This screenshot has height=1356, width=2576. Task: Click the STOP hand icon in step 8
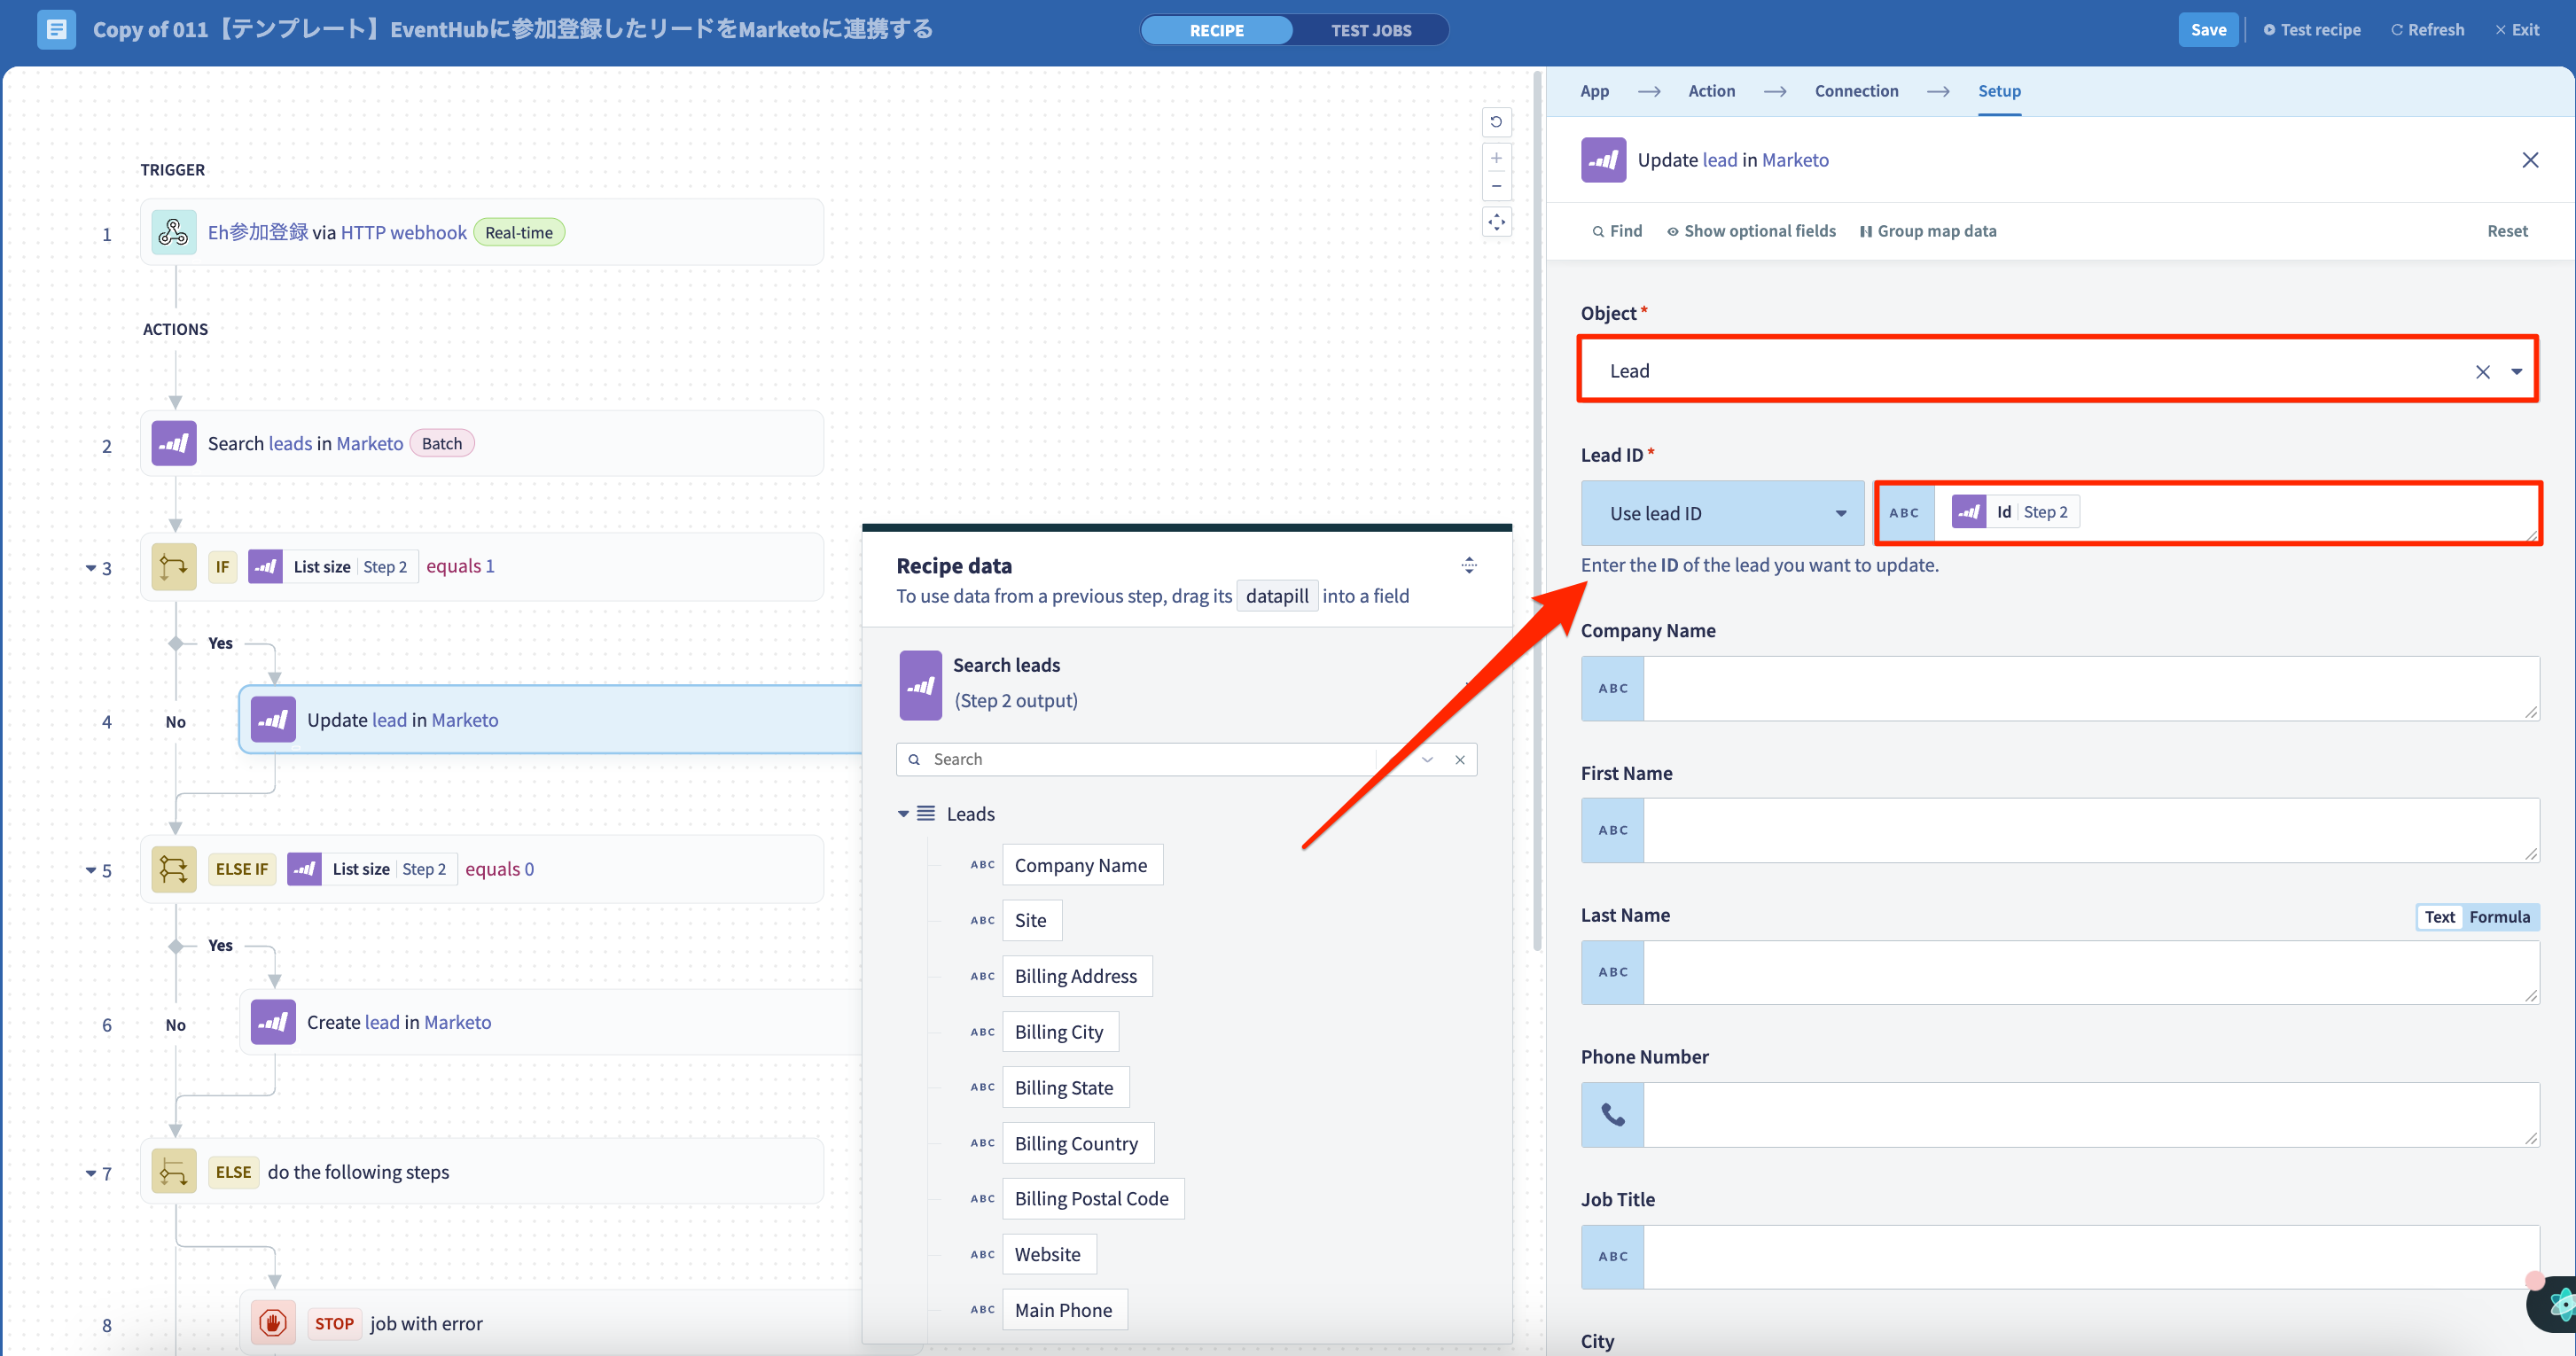coord(273,1323)
